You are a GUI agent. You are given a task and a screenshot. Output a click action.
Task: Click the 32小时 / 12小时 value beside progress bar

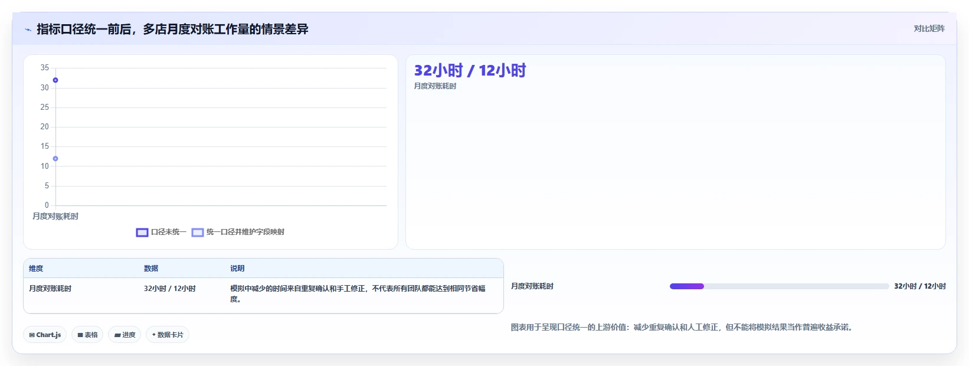[x=920, y=286]
